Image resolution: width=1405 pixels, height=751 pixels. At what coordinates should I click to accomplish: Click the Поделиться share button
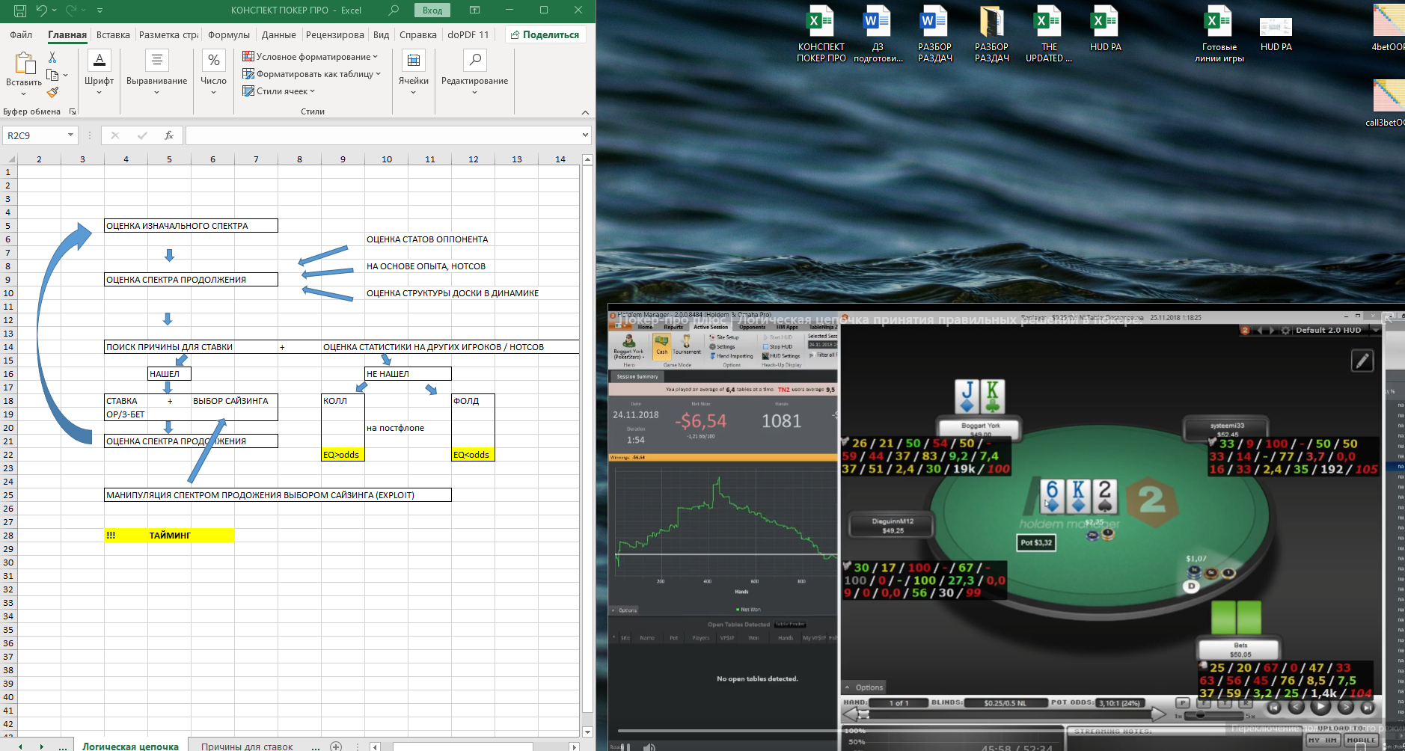pyautogui.click(x=545, y=34)
